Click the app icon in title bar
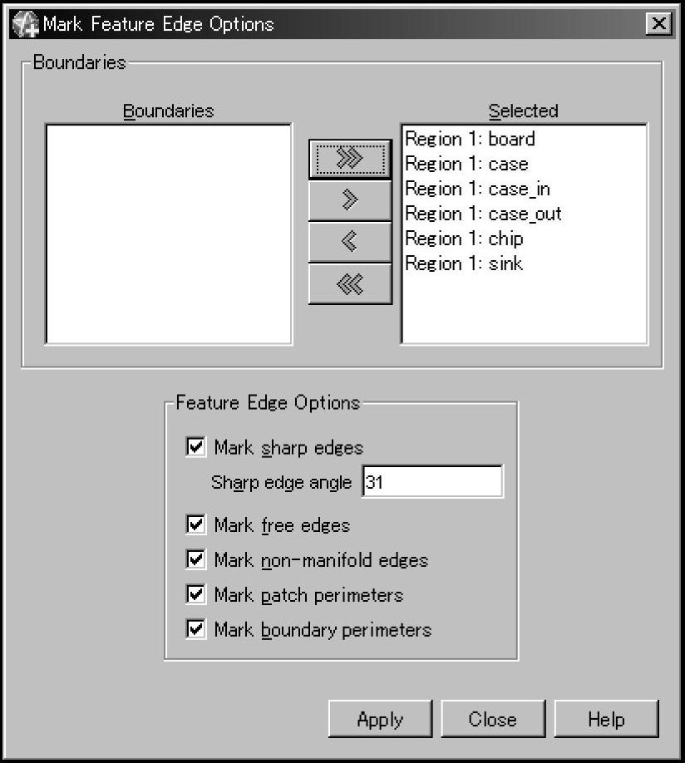Viewport: 685px width, 763px height. point(26,23)
